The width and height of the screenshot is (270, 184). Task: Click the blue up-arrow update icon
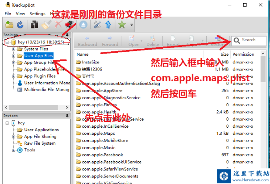pos(108,25)
